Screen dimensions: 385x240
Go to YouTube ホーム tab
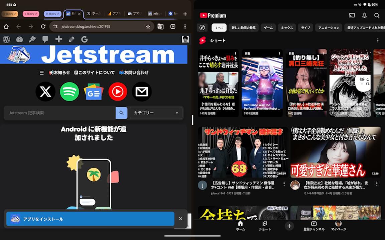pyautogui.click(x=240, y=226)
